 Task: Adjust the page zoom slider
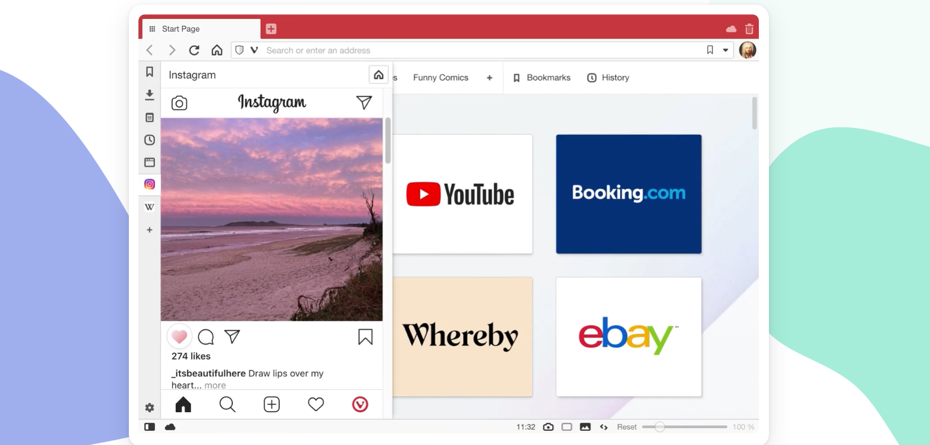point(684,427)
